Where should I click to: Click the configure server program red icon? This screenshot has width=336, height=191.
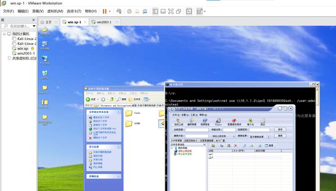tap(234, 122)
